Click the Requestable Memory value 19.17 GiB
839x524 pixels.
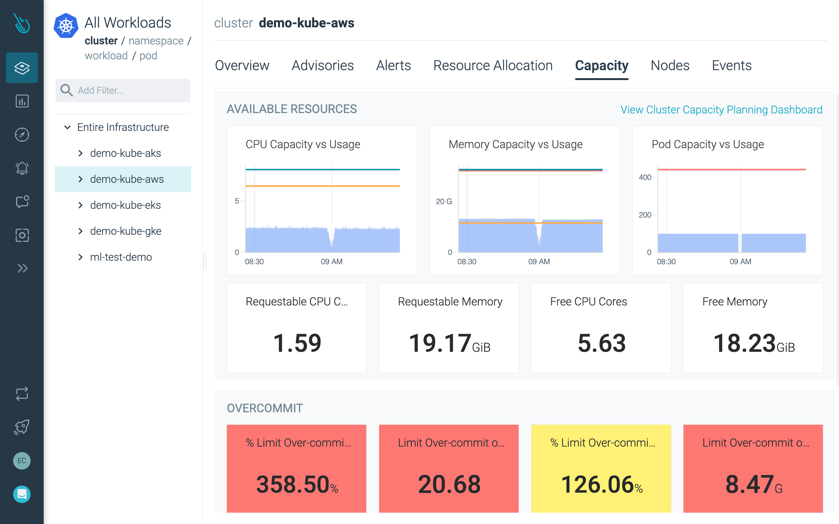click(450, 343)
